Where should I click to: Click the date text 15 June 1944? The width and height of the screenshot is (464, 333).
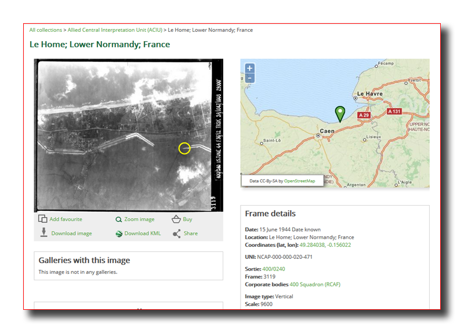coord(275,229)
